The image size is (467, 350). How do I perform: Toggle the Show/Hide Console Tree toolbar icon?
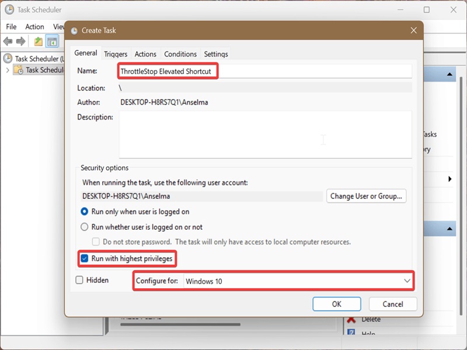(x=52, y=41)
